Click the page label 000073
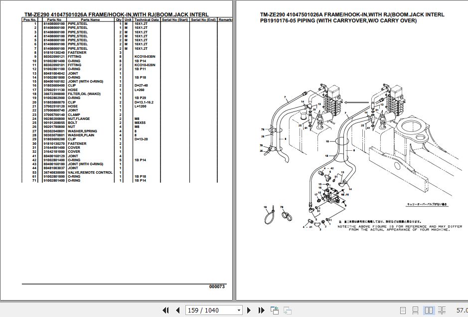468x317 pixels. (216, 287)
